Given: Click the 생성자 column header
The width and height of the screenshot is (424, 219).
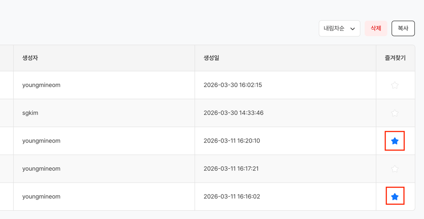Looking at the screenshot, I should pos(30,58).
